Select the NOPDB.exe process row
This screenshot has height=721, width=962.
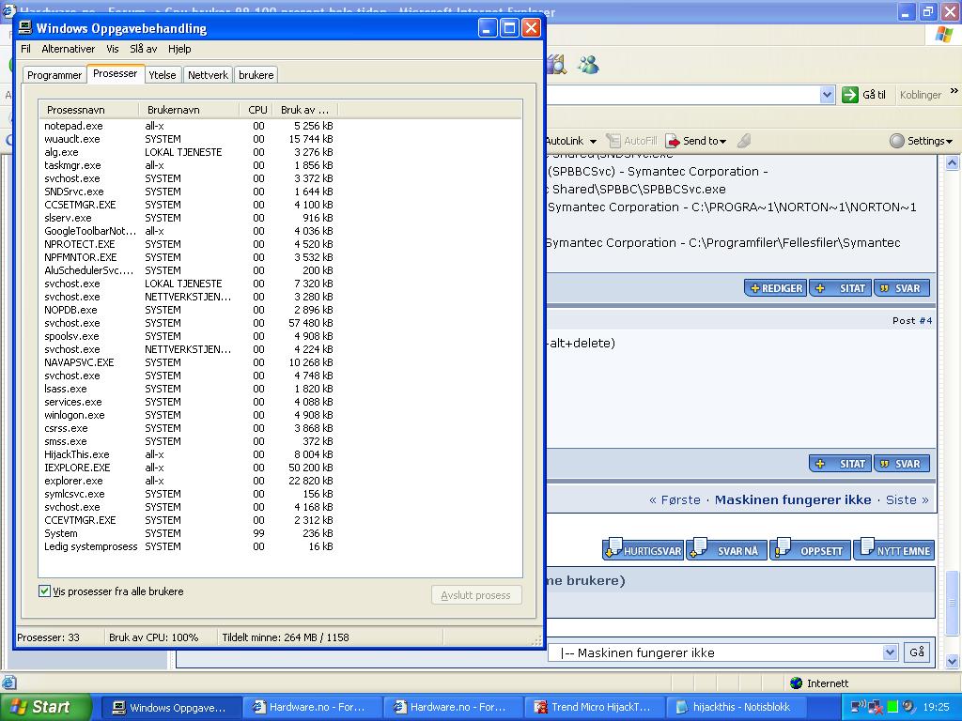[x=188, y=310]
